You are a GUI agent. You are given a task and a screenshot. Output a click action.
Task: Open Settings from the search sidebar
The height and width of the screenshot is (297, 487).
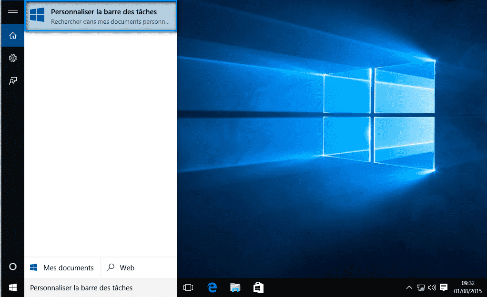tap(12, 58)
